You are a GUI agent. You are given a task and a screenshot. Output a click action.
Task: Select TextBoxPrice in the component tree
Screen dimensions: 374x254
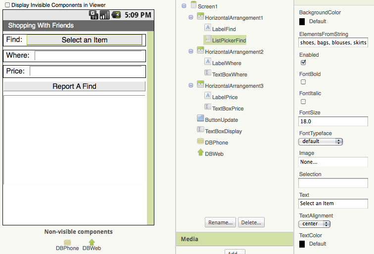point(228,108)
